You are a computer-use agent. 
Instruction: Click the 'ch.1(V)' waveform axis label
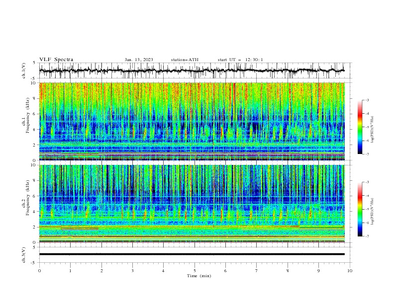24,71
